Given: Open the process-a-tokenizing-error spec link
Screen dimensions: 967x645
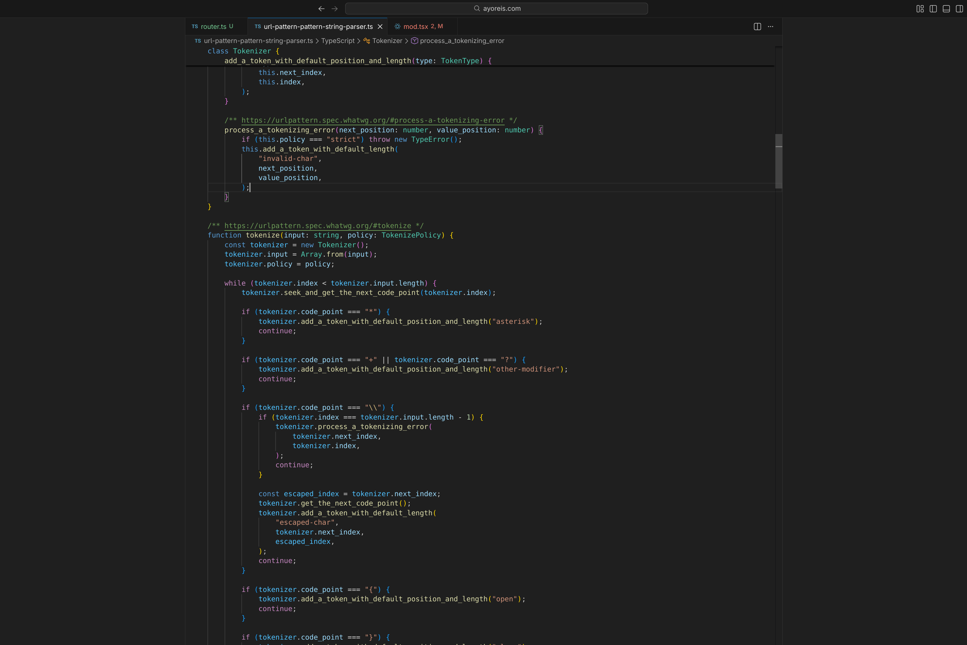Looking at the screenshot, I should tap(372, 120).
